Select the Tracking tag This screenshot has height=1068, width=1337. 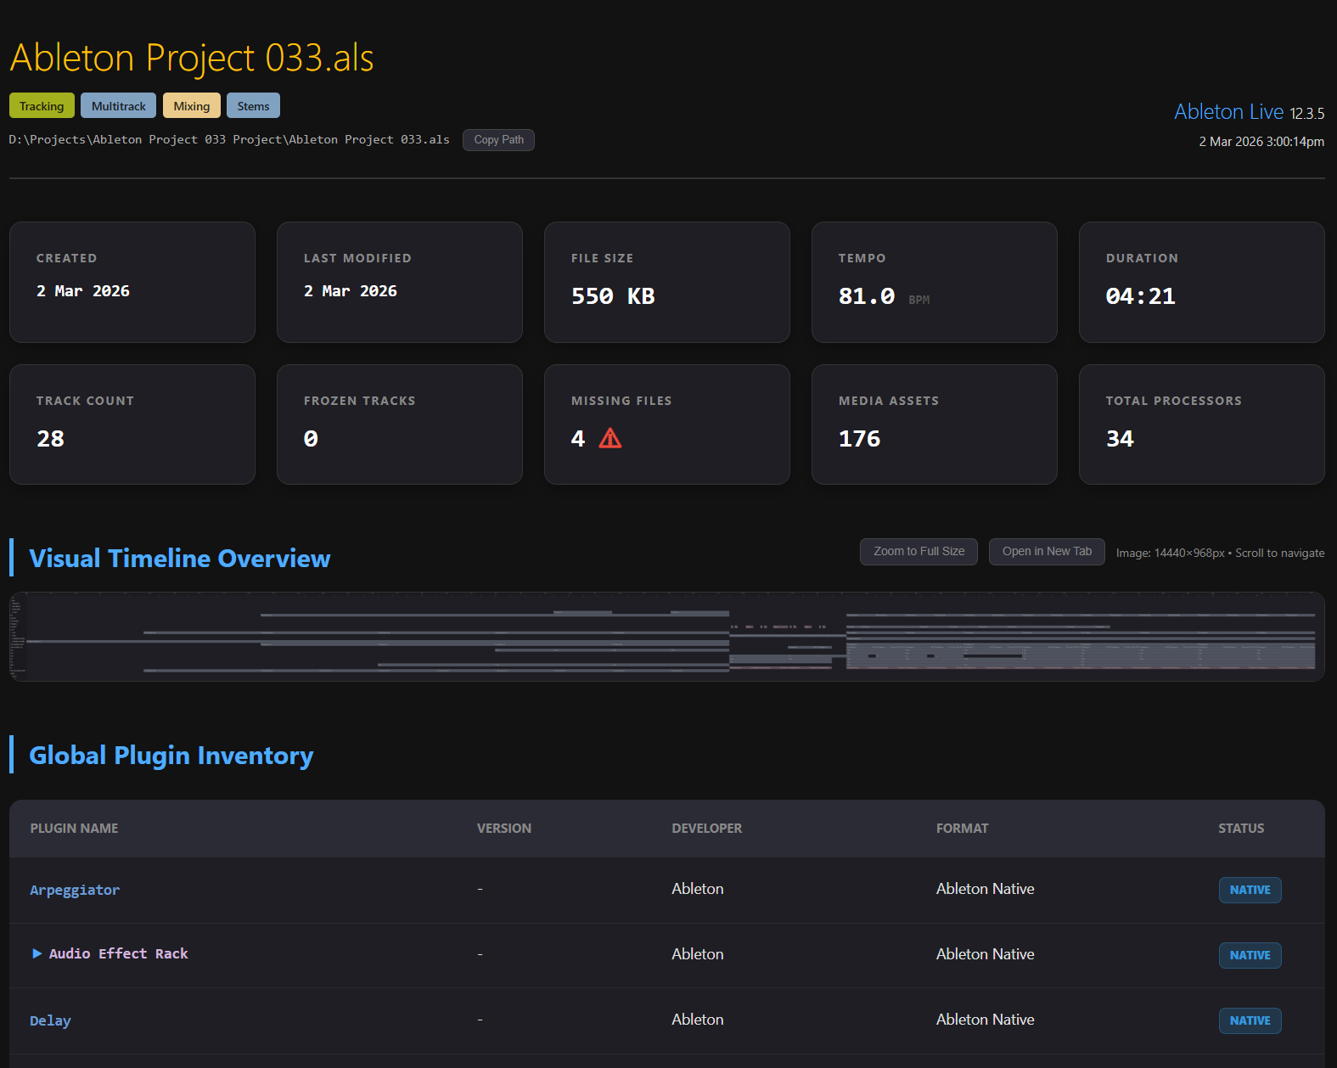42,106
